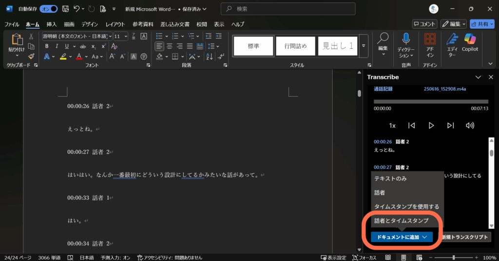Change playback speed 1x
The height and width of the screenshot is (261, 499).
tap(392, 125)
